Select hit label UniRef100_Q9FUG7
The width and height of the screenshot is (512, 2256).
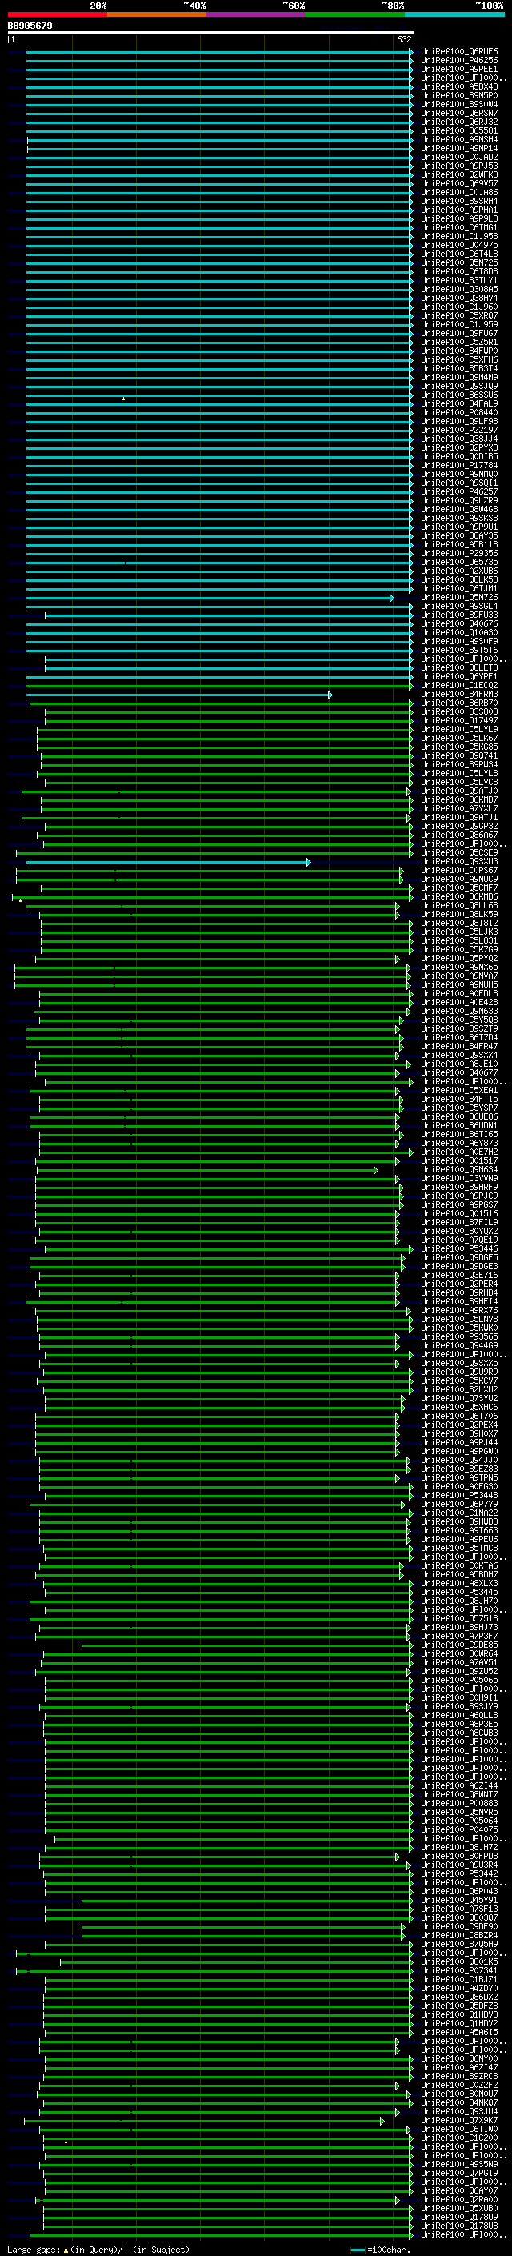[458, 333]
